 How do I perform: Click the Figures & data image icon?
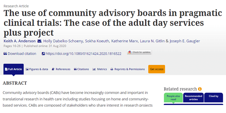27,69
